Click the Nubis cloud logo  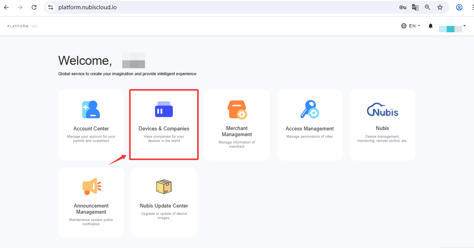pyautogui.click(x=382, y=110)
